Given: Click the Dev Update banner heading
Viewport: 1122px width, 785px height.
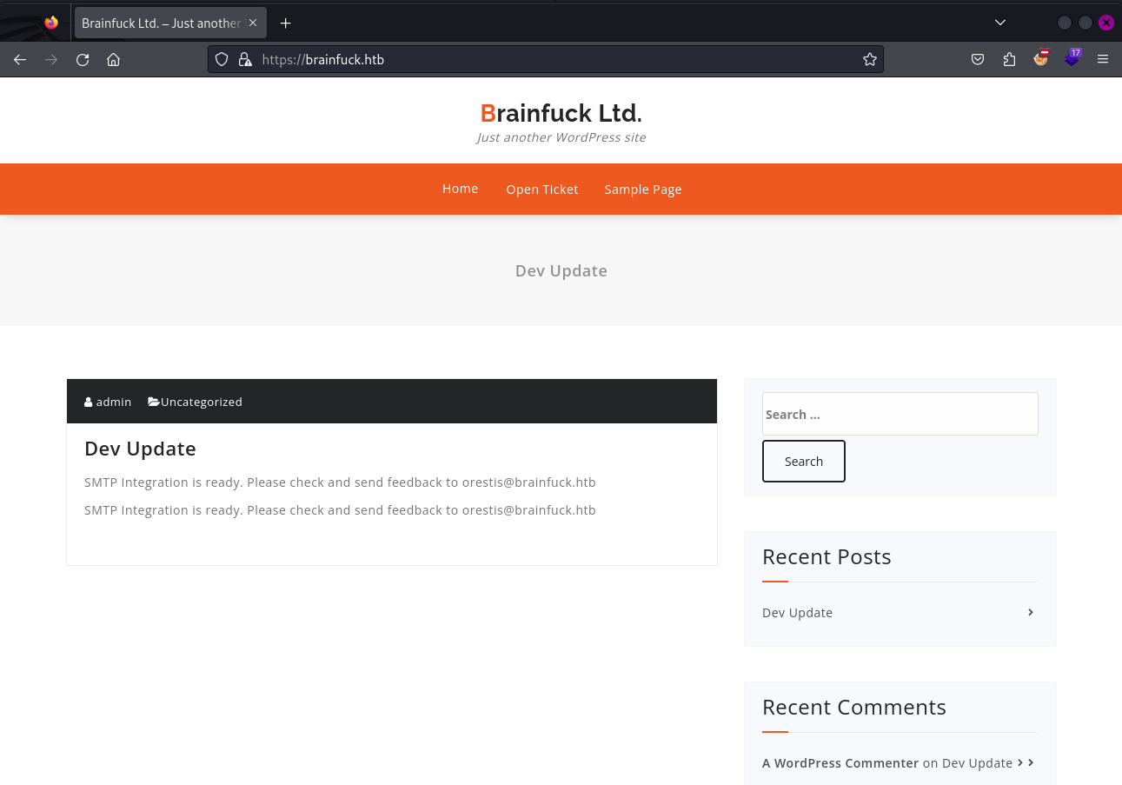Looking at the screenshot, I should pyautogui.click(x=561, y=270).
